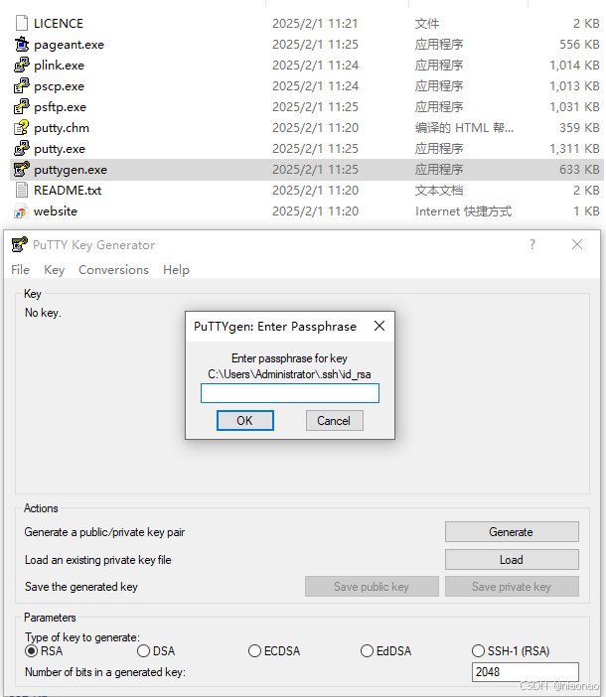Screen dimensions: 606x697
Task: Select the plink.exe file name
Action: point(60,66)
